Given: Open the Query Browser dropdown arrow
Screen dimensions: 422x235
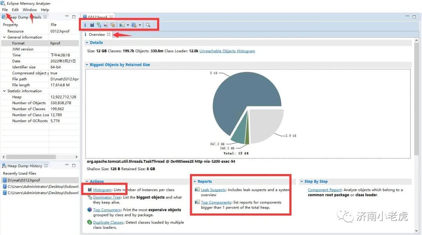Looking at the screenshot, I should tap(140, 25).
